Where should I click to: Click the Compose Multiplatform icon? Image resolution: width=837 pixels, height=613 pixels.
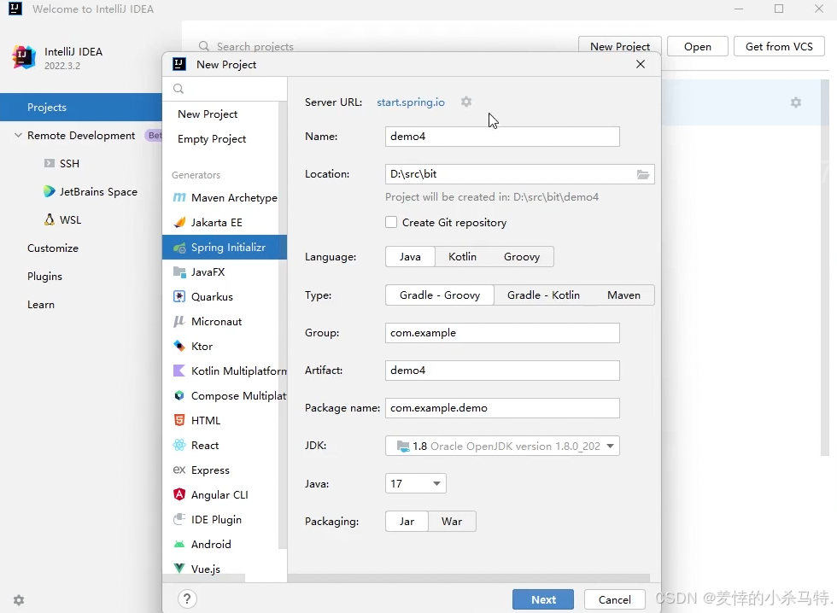coord(179,396)
